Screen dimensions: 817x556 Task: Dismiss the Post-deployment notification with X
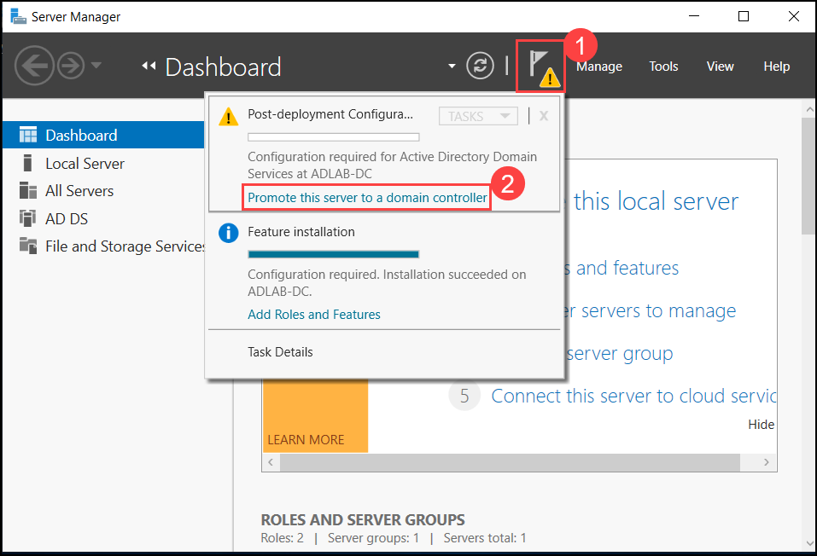pos(544,116)
